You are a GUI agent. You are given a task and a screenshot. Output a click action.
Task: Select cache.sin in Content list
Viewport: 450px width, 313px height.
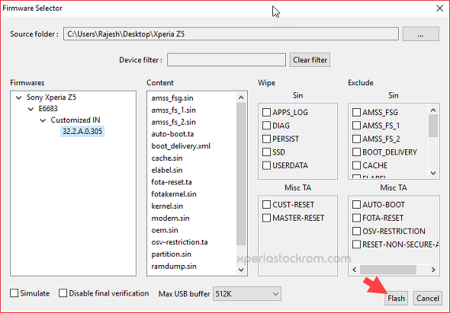(167, 158)
